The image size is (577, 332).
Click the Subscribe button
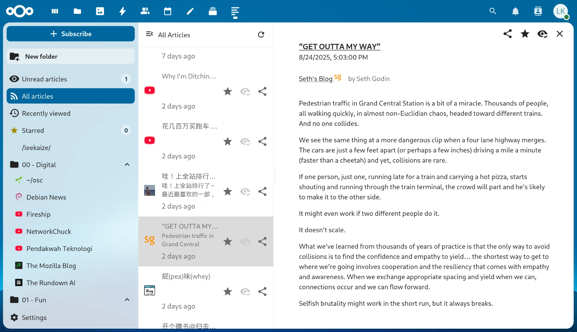[71, 34]
